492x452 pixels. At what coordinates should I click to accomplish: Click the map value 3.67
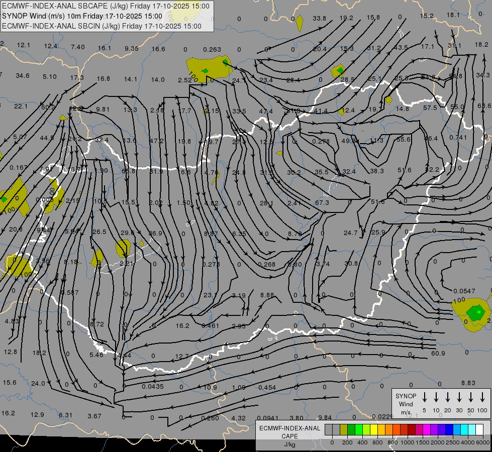[94, 416]
